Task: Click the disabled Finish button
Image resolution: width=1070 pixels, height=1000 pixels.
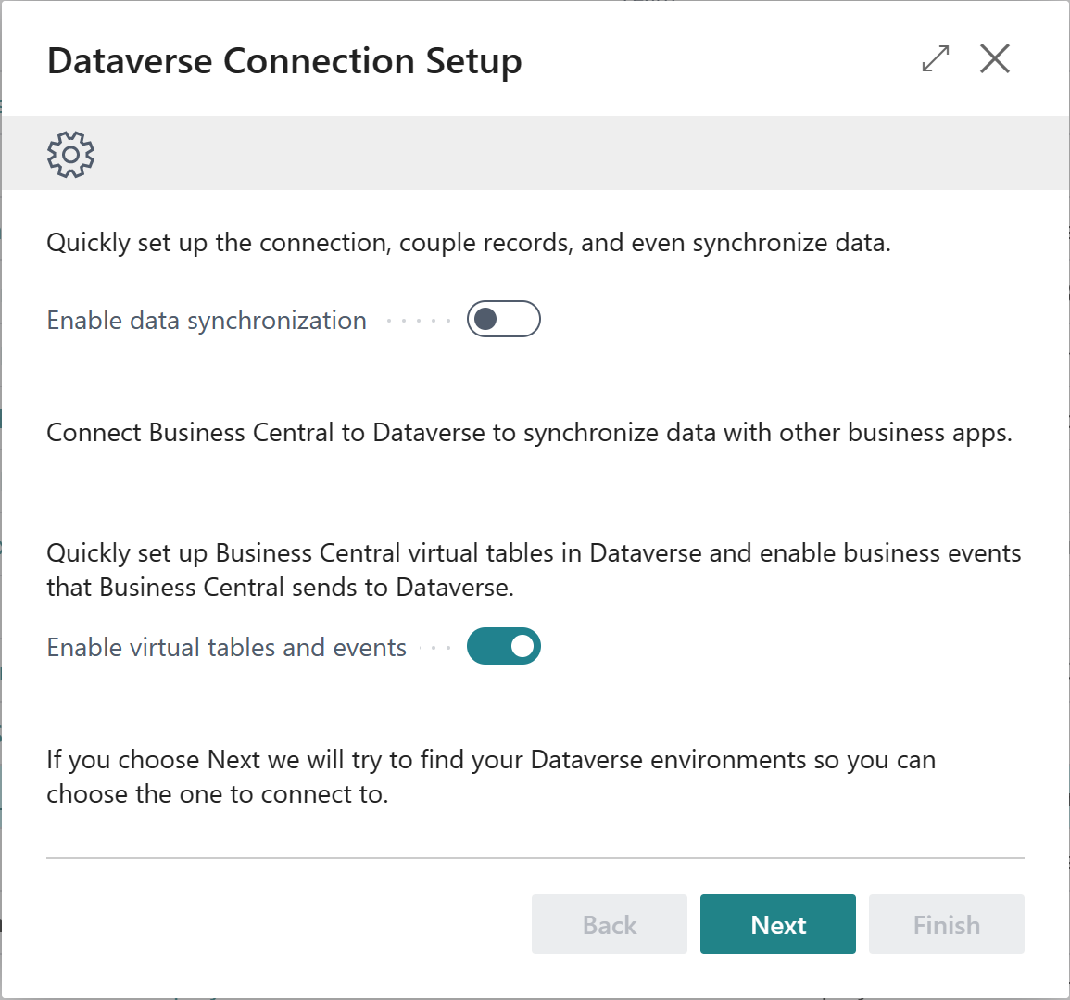Action: click(x=947, y=924)
